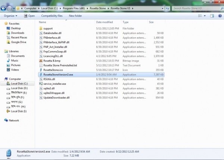Screen dimensions: 224x160
Task: Select FNP_Act_Installer.dll file icon
Action: tap(41, 47)
